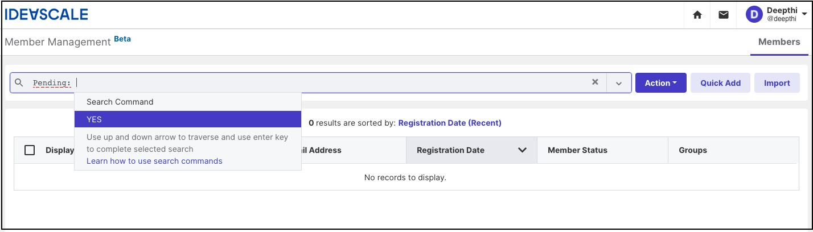Expand the search box chevron dropdown
The height and width of the screenshot is (232, 813).
619,83
